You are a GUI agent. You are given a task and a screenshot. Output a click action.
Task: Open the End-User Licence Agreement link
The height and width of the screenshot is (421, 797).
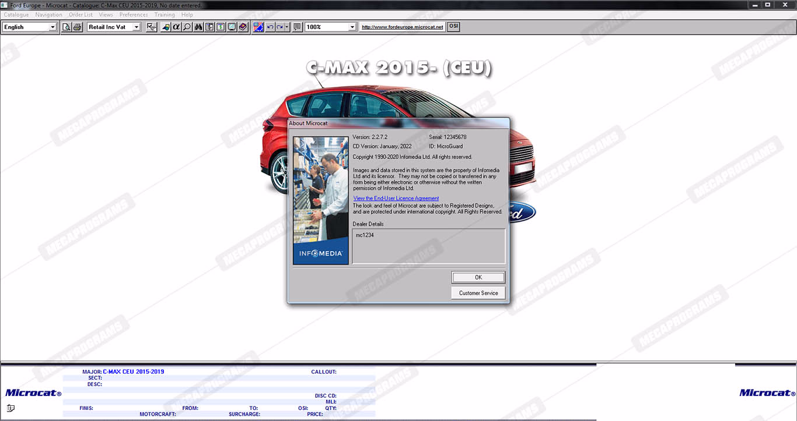click(x=396, y=199)
